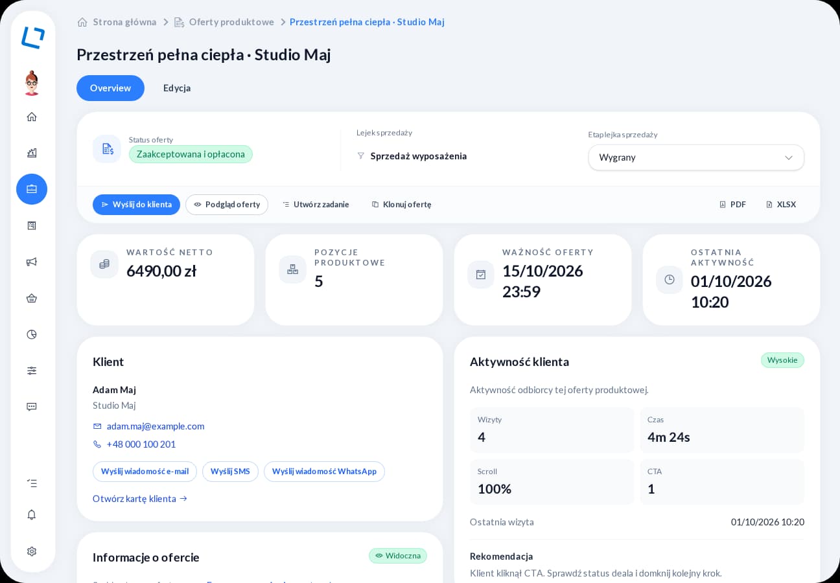
Task: Click the Zaakceptowana i opłacona status badge
Action: click(x=191, y=154)
